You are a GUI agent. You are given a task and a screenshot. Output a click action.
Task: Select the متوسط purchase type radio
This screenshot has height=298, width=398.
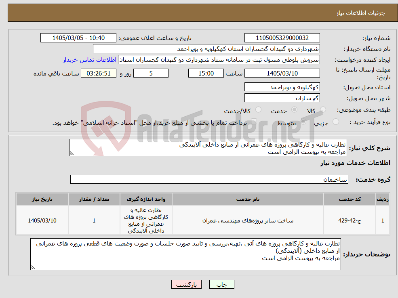[303, 122]
